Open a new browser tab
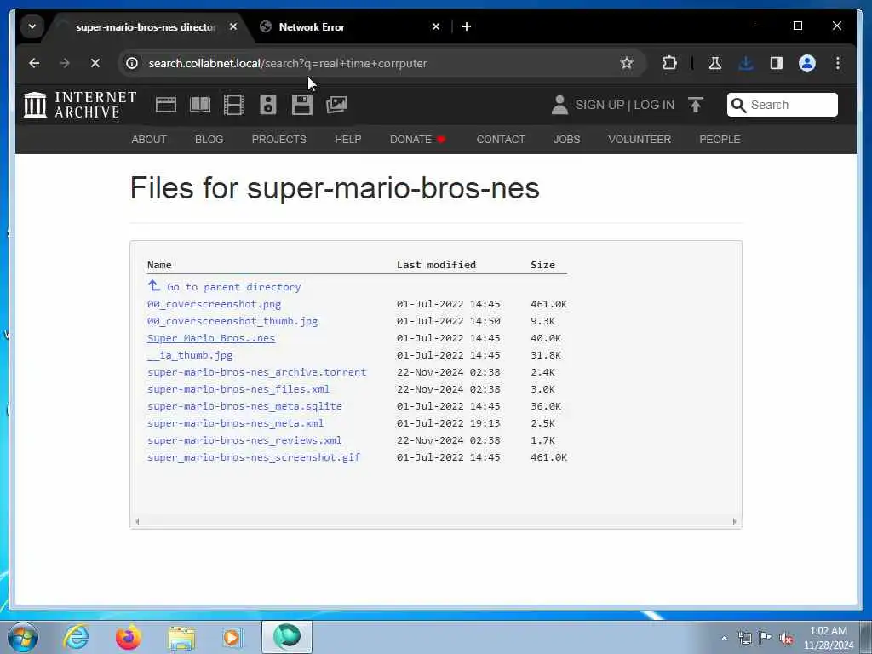The image size is (872, 654). coord(467,26)
